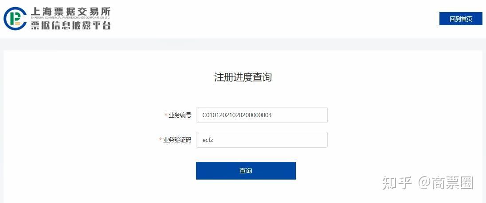Click the red asterisk beside 业务编号
The image size is (486, 203).
click(166, 115)
